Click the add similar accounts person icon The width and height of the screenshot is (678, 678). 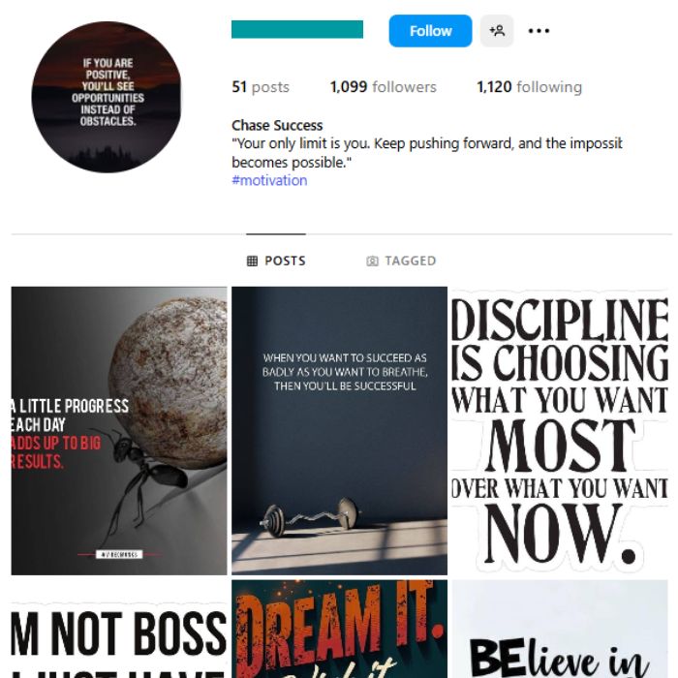coord(497,31)
